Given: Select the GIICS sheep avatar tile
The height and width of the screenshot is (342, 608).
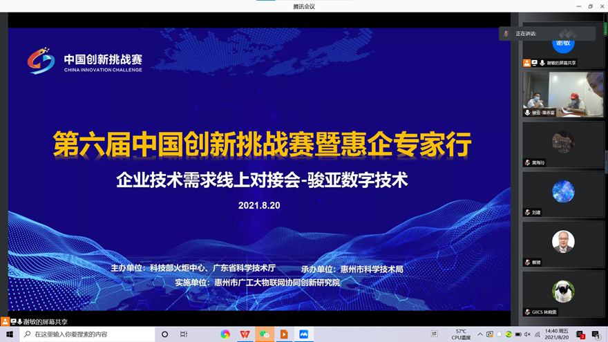Looking at the screenshot, I should click(563, 294).
